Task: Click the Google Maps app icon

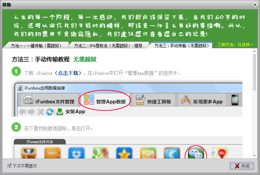Action: [x=100, y=153]
